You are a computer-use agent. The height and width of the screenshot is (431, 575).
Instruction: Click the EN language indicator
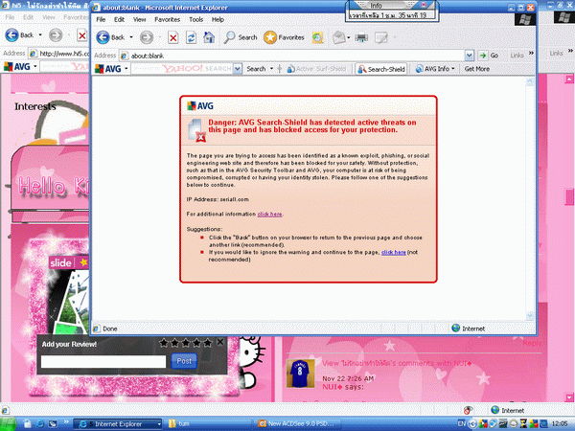click(461, 423)
